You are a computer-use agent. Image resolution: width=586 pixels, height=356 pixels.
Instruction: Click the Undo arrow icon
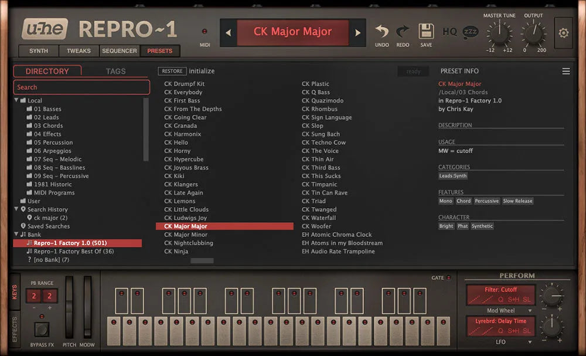click(x=382, y=31)
